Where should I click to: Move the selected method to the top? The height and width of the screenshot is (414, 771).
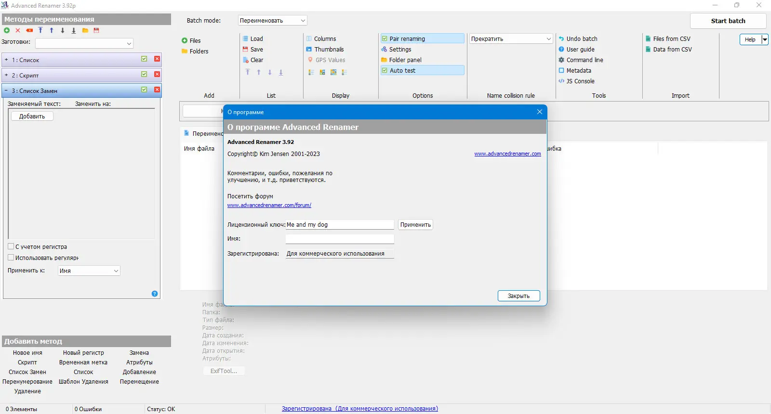point(40,30)
